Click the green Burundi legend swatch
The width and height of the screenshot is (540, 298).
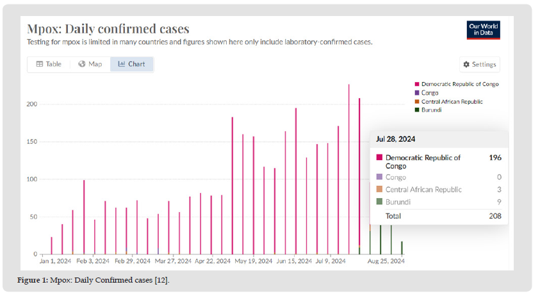pyautogui.click(x=417, y=110)
